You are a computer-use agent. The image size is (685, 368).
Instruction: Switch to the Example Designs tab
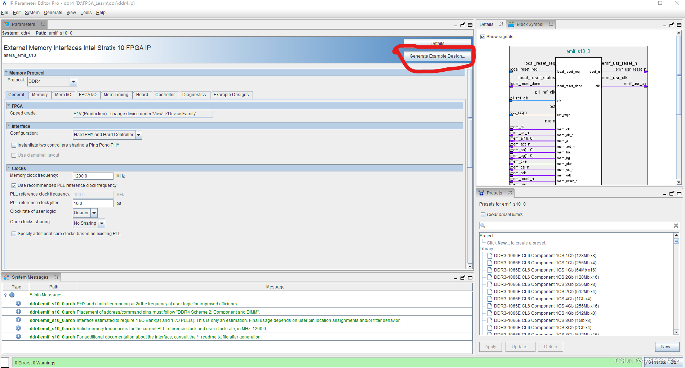231,95
